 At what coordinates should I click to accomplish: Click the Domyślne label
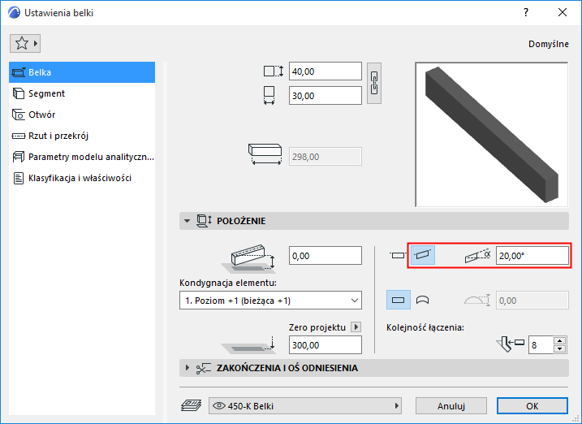click(549, 44)
